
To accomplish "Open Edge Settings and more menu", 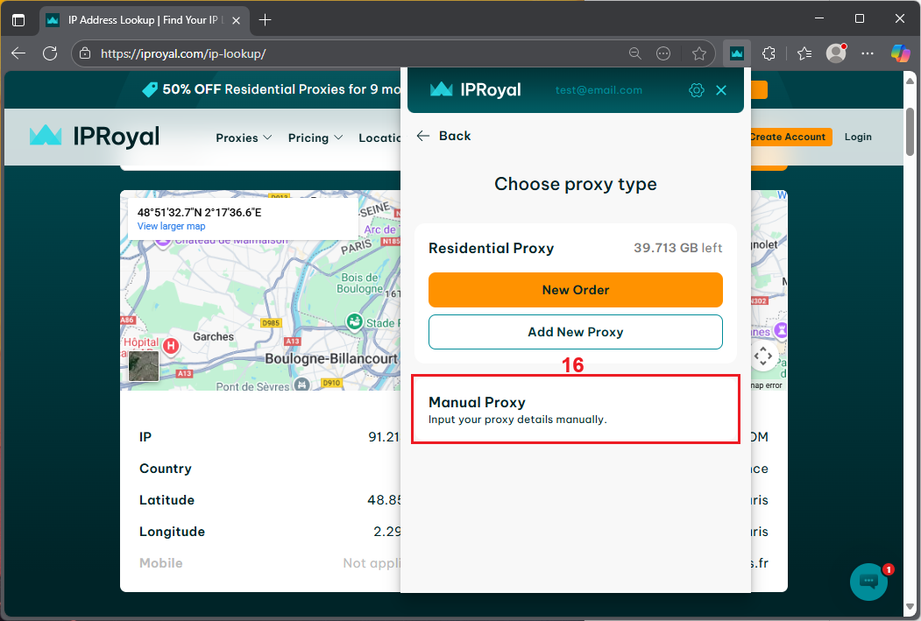I will [x=868, y=53].
